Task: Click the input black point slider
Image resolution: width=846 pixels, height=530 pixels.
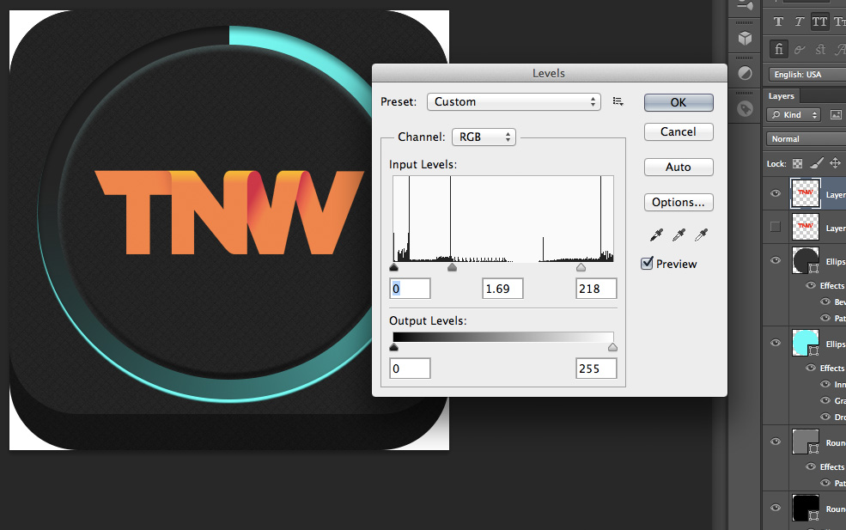Action: click(394, 267)
